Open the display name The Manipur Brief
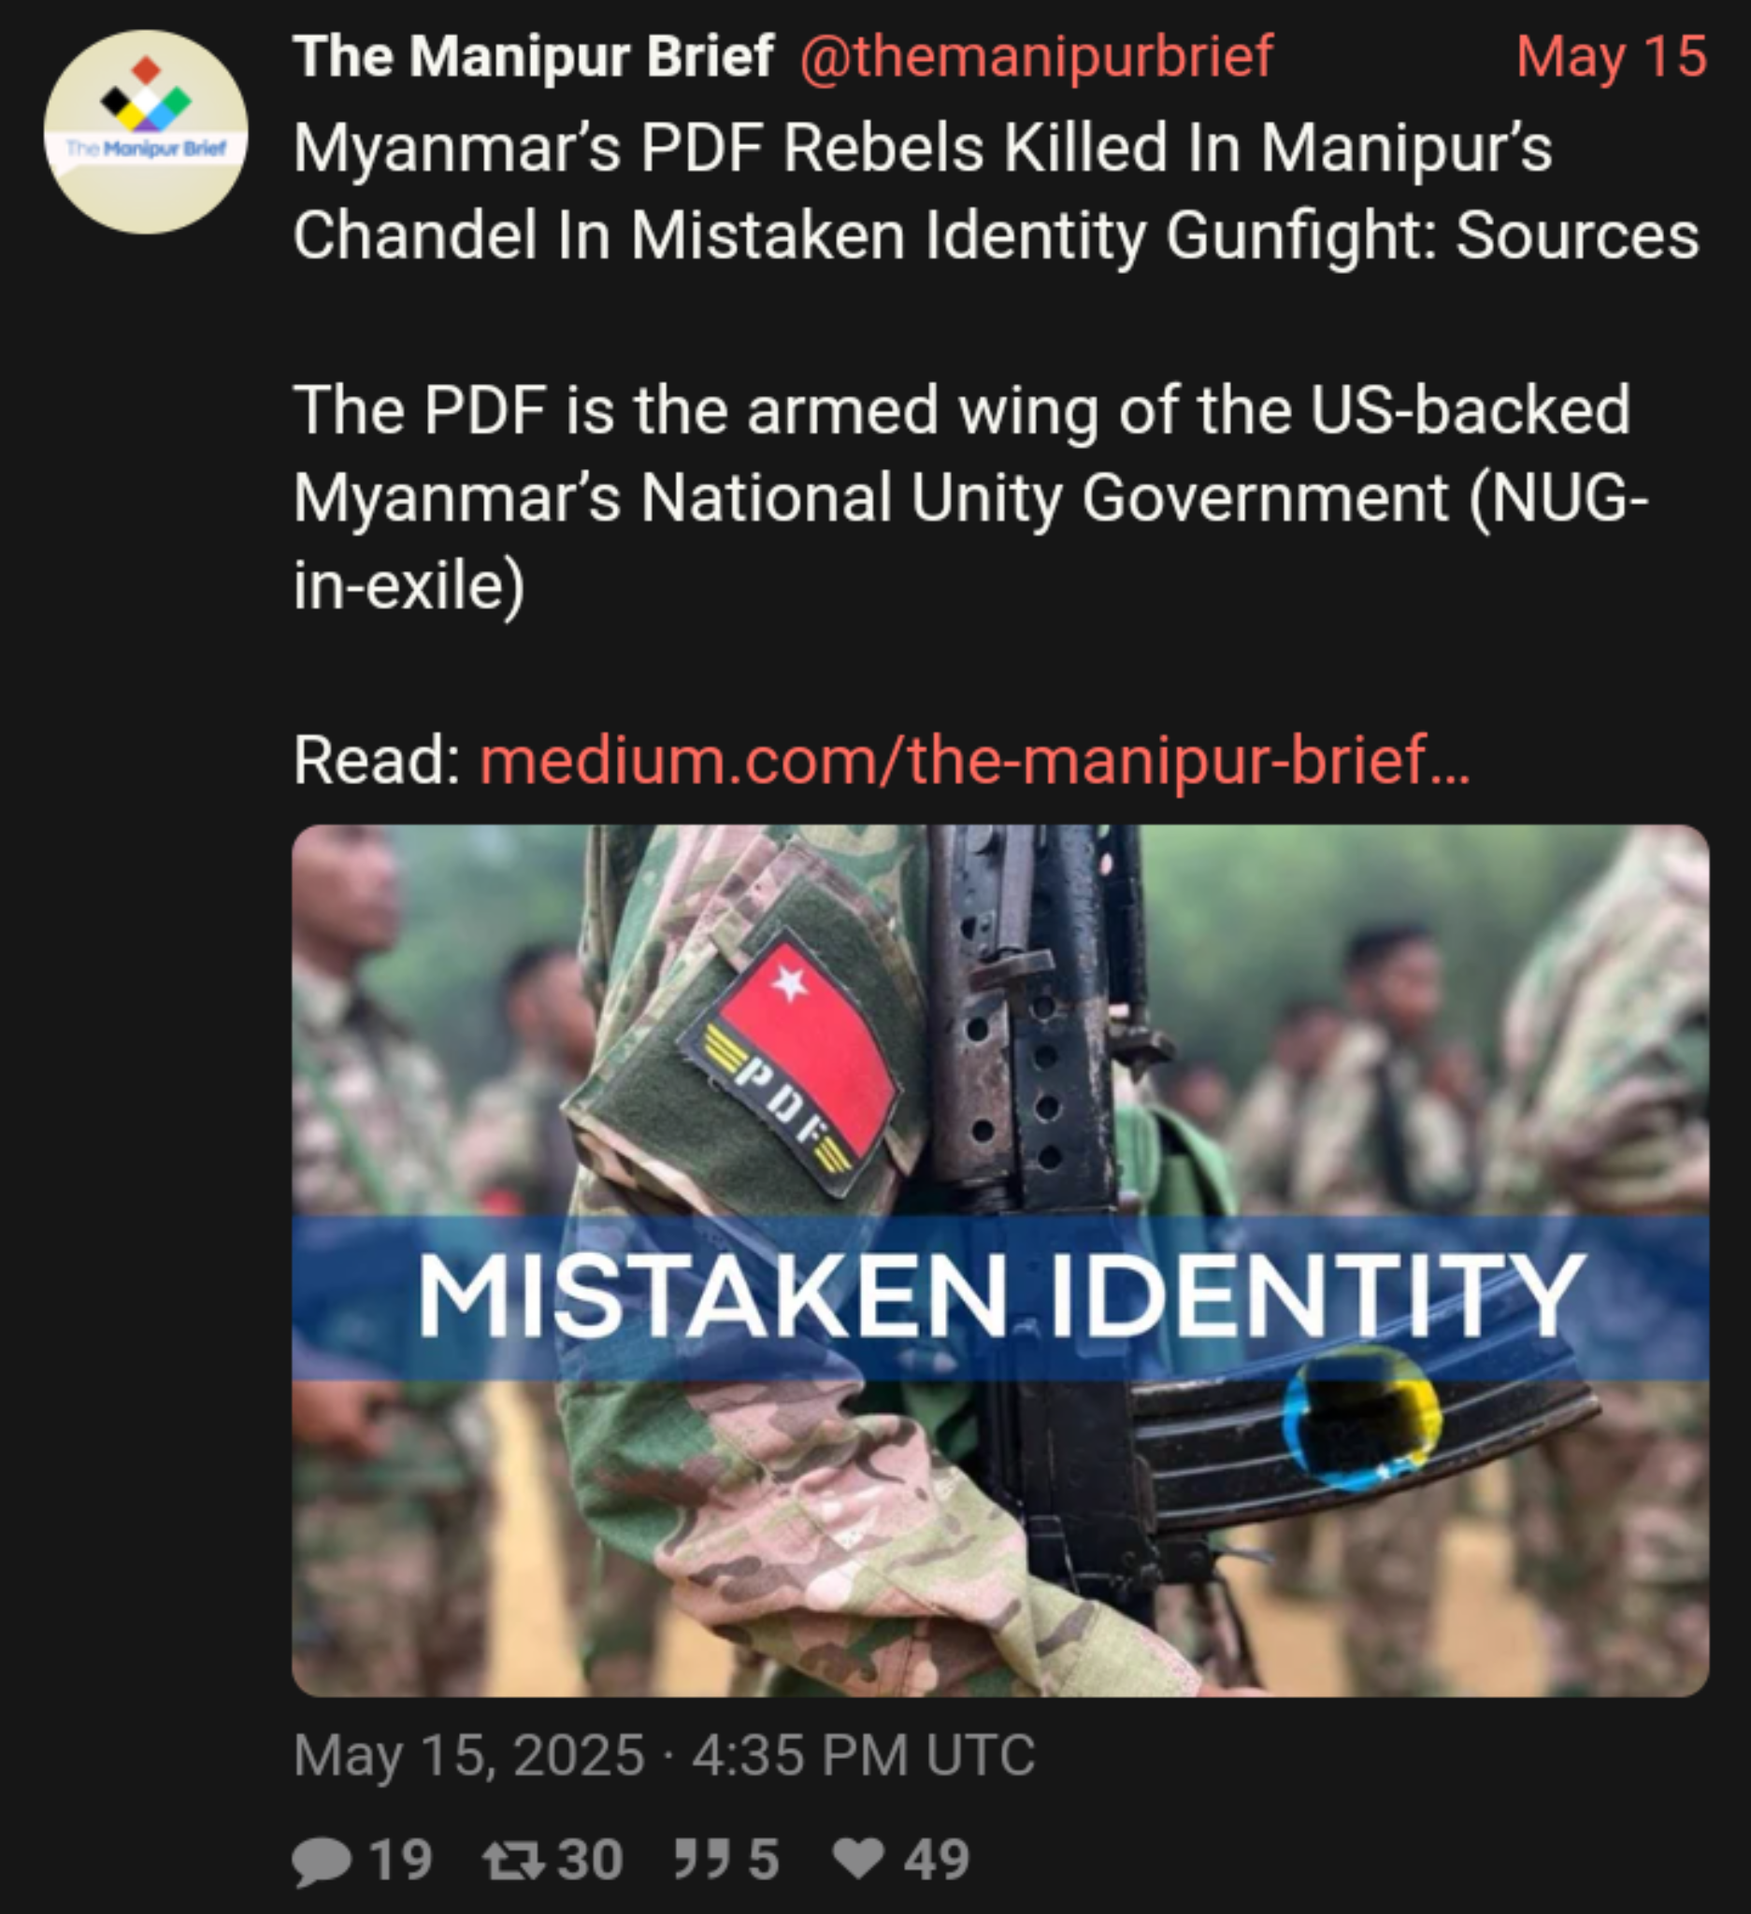The image size is (1751, 1914). 533,57
